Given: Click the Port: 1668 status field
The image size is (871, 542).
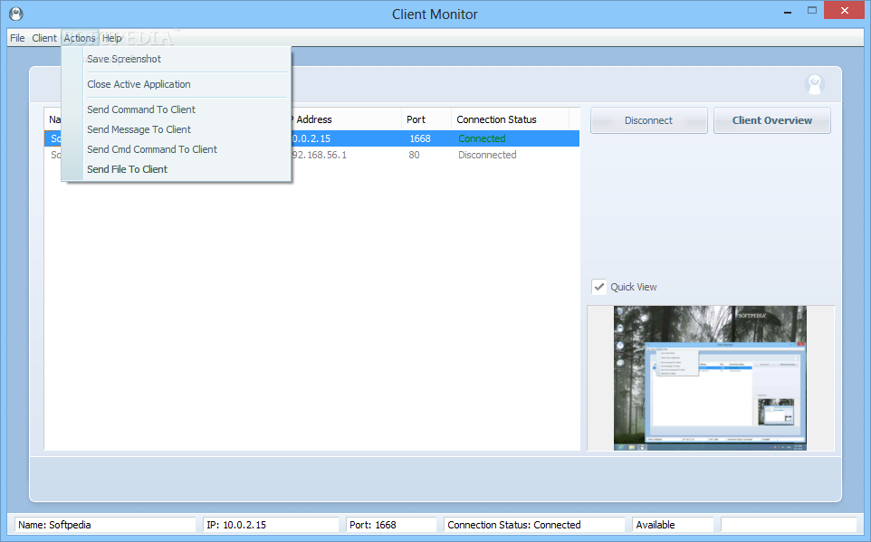Looking at the screenshot, I should tap(391, 525).
